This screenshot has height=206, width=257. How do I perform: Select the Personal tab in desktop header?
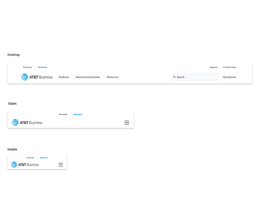click(27, 67)
